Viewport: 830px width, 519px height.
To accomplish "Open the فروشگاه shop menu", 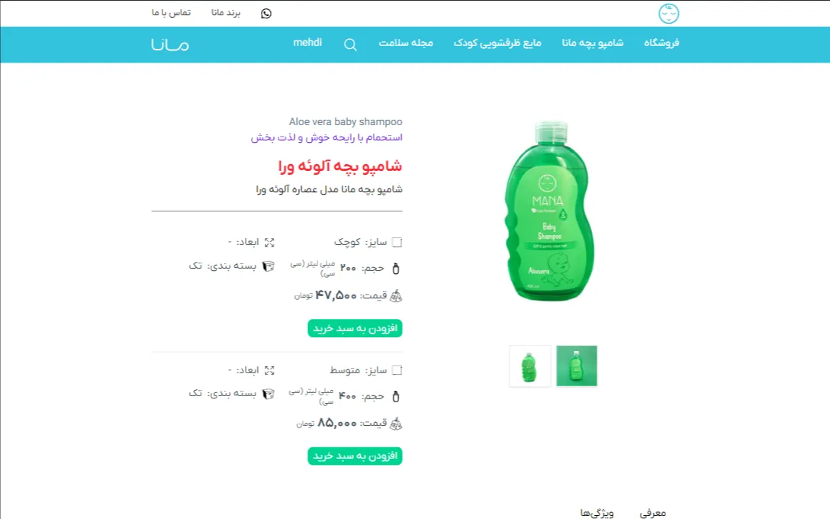I will [661, 43].
